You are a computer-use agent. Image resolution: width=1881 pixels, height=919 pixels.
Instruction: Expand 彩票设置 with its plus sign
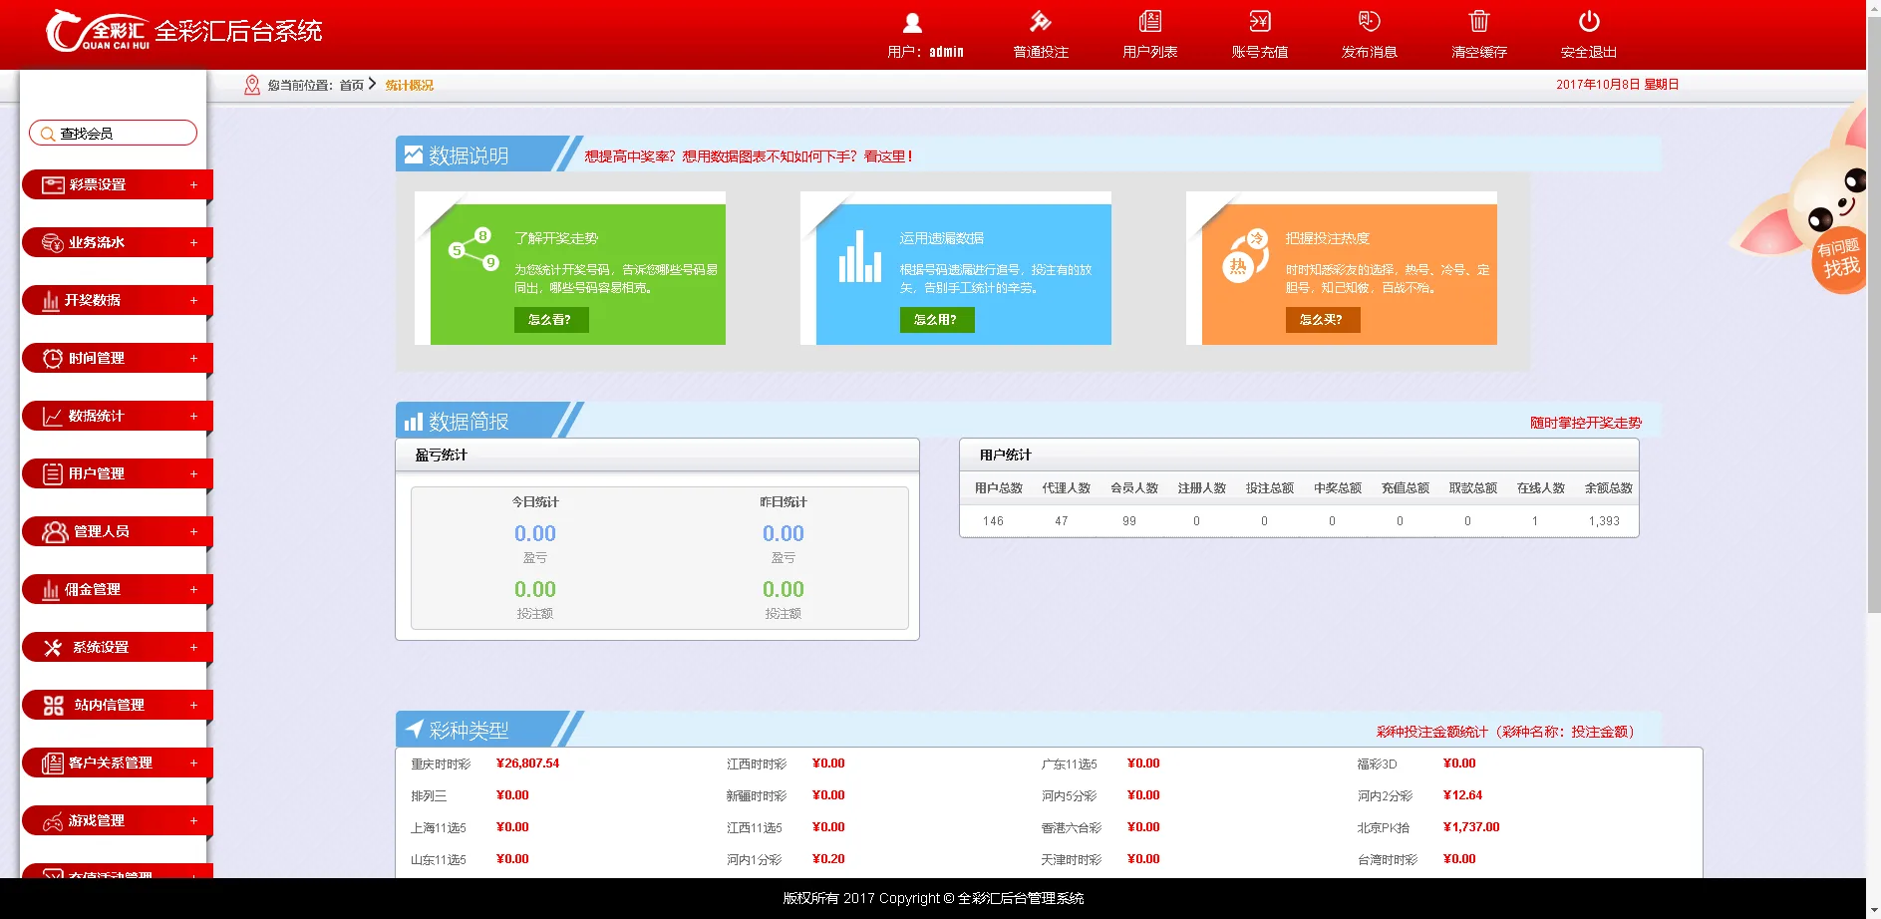(193, 184)
